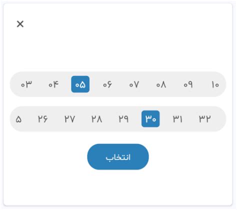The height and width of the screenshot is (210, 237).
Task: Close the time picker with X icon
Action: click(x=20, y=24)
